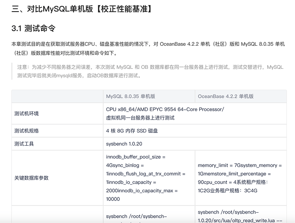
Task: Click heading 三、对比MySQL单机版【校正性能基准】
Action: 82,9
